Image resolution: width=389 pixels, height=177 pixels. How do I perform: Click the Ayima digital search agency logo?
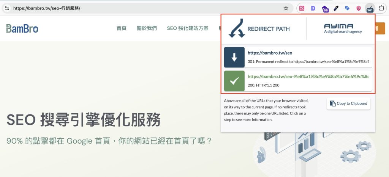[343, 28]
